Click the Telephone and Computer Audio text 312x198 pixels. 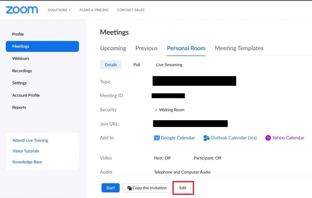182,172
